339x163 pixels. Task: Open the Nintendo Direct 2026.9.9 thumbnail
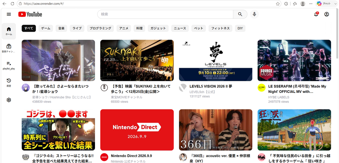pyautogui.click(x=137, y=130)
